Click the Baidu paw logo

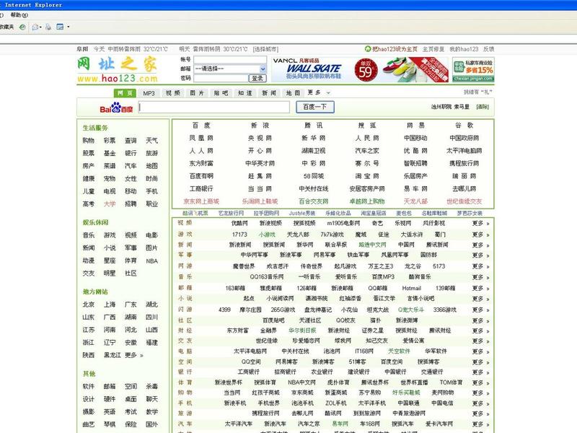click(x=116, y=107)
